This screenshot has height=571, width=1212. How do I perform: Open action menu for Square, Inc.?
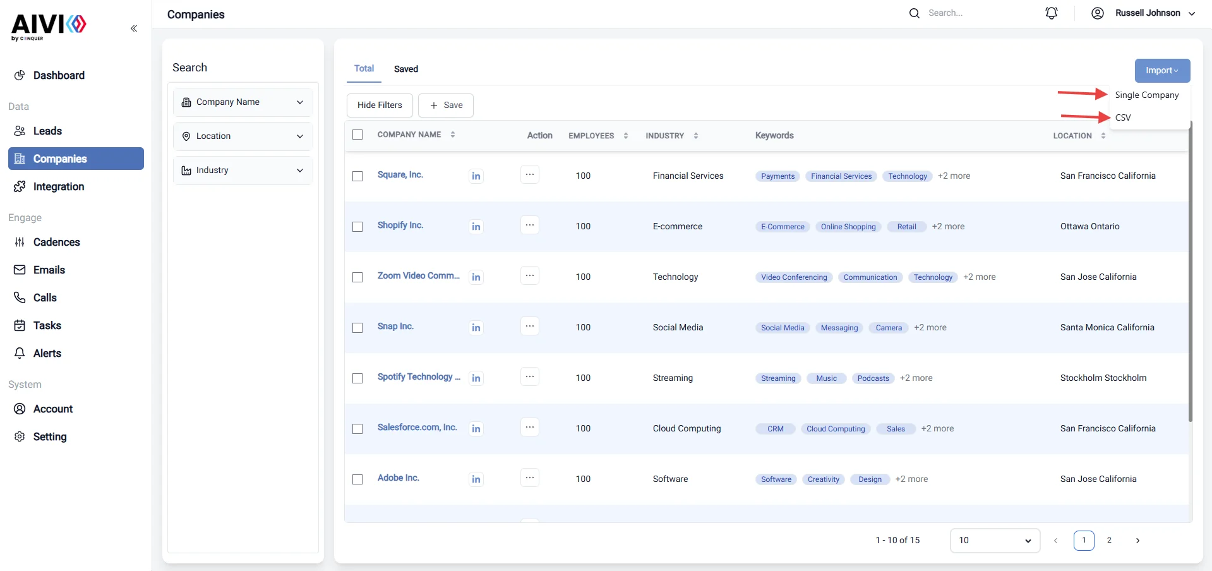click(530, 174)
